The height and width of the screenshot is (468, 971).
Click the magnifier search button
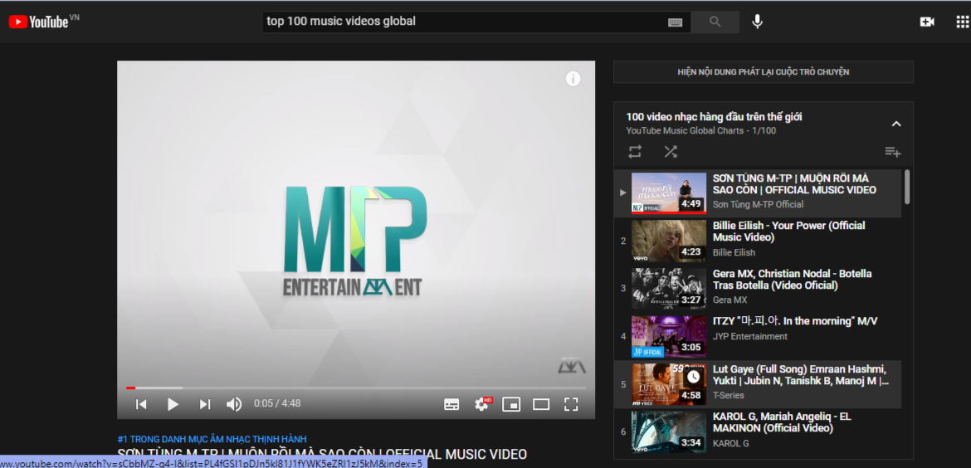pyautogui.click(x=715, y=22)
